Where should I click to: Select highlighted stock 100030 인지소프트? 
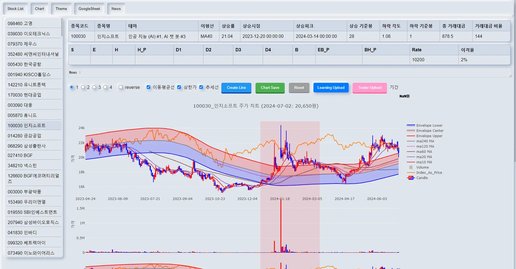[34, 125]
